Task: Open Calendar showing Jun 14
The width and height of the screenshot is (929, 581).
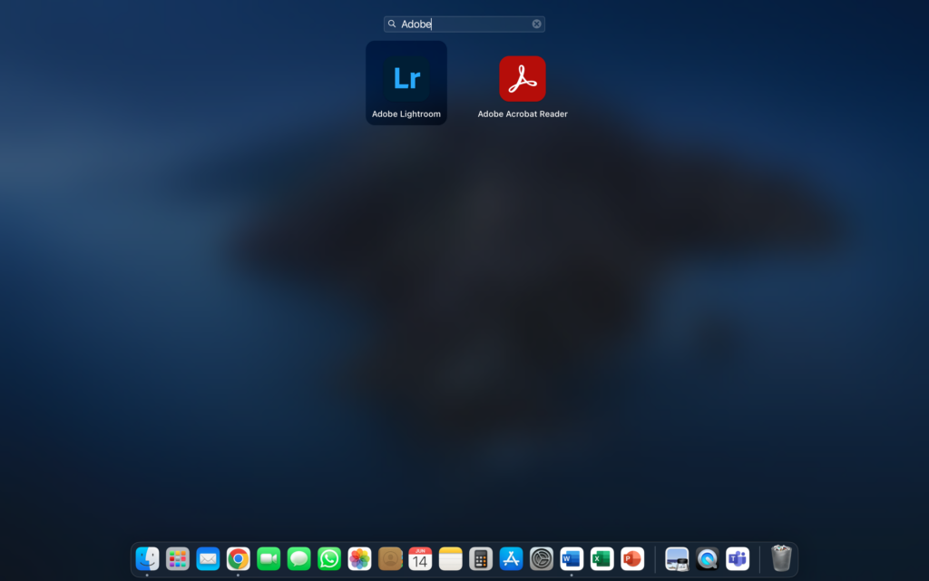Action: pos(420,558)
